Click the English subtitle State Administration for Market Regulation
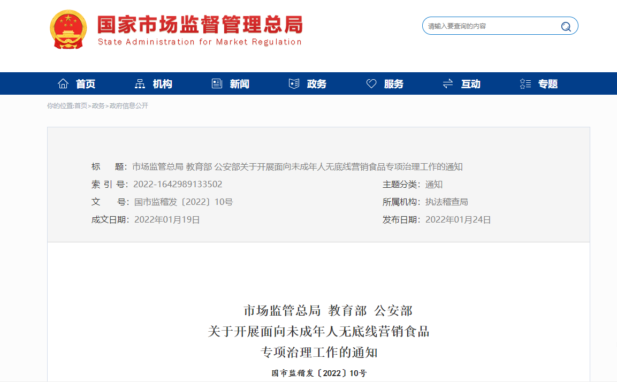Image resolution: width=617 pixels, height=382 pixels. [200, 42]
